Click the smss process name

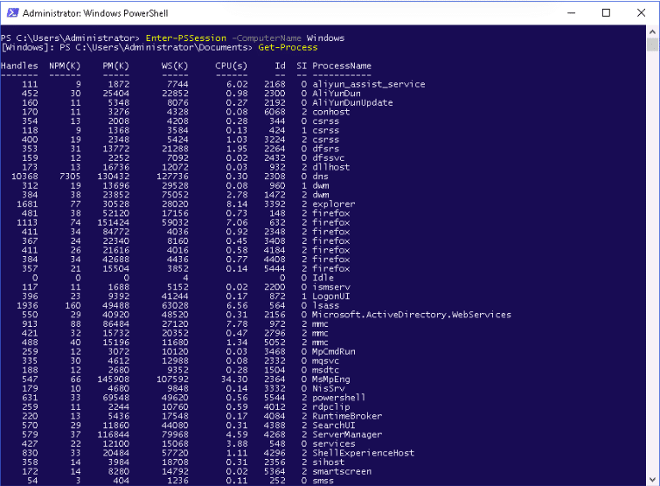[323, 481]
